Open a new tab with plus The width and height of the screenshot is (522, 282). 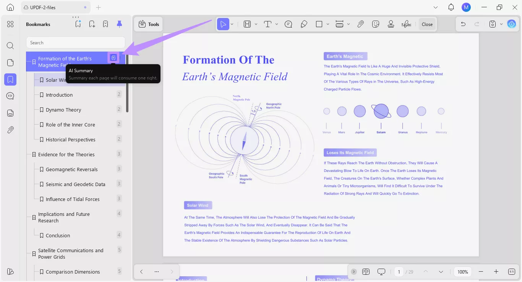tap(98, 7)
